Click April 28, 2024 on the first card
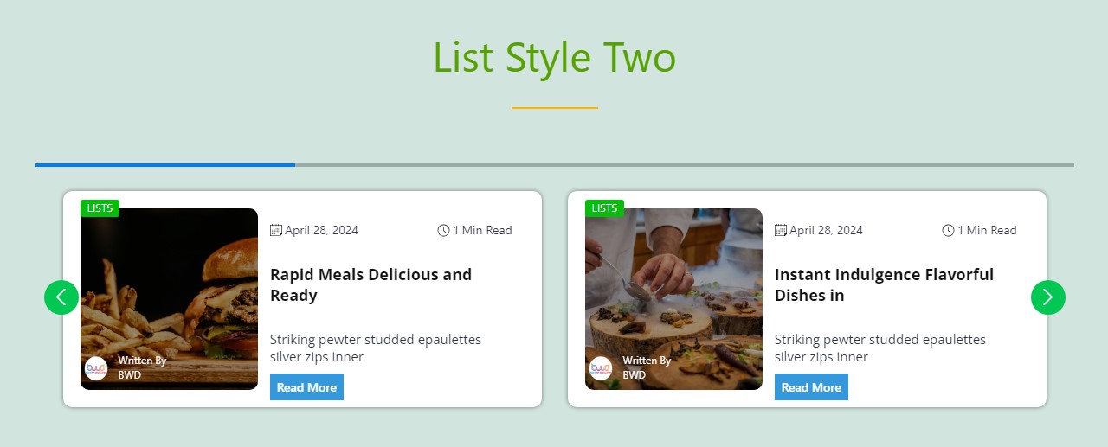Image resolution: width=1108 pixels, height=447 pixels. (321, 230)
